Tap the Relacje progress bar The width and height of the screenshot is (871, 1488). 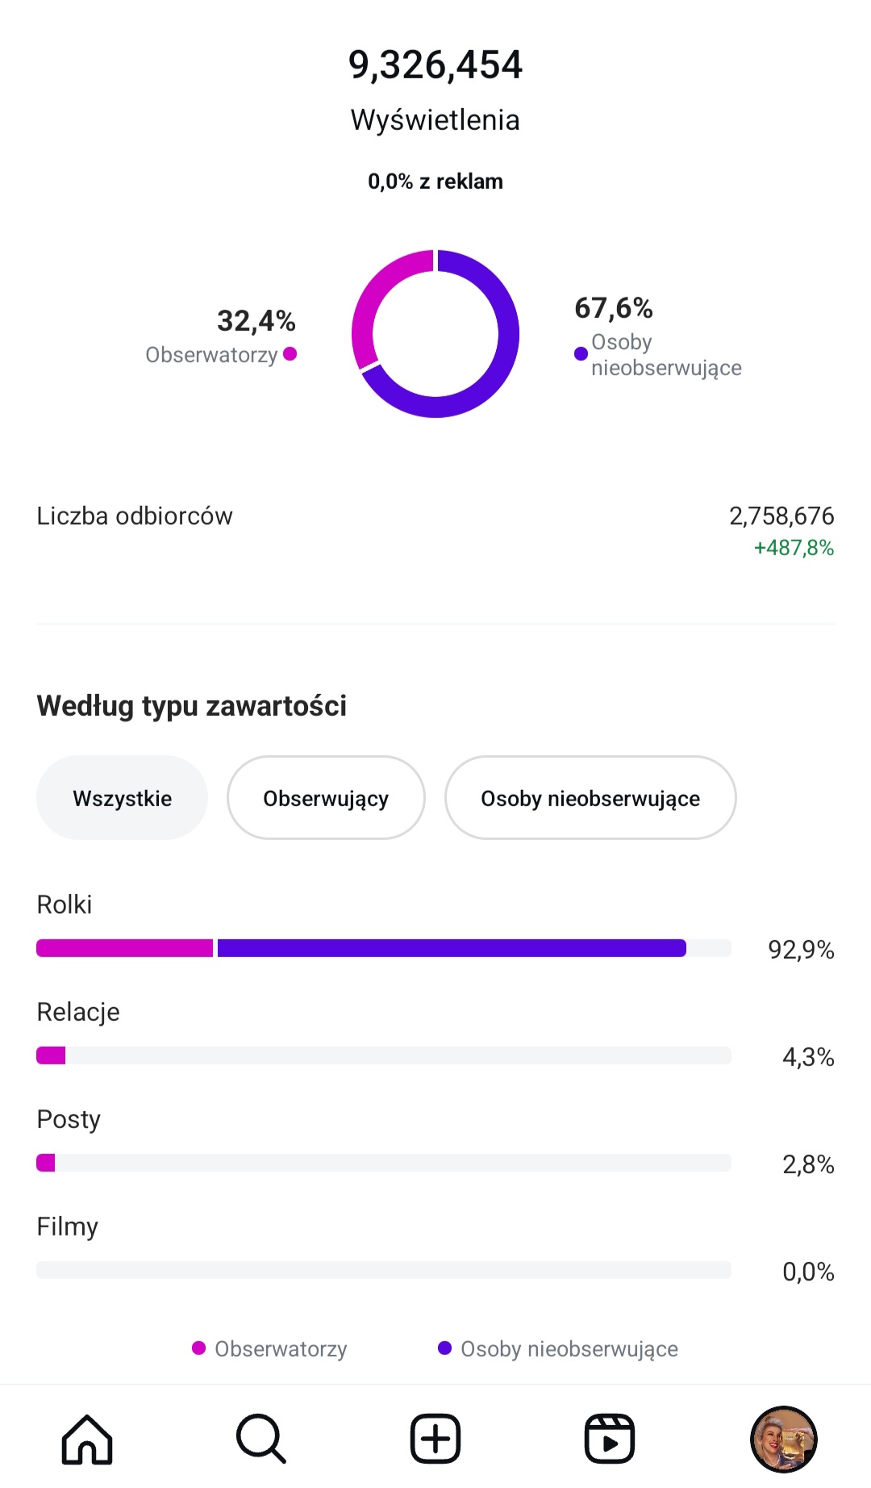point(384,1055)
